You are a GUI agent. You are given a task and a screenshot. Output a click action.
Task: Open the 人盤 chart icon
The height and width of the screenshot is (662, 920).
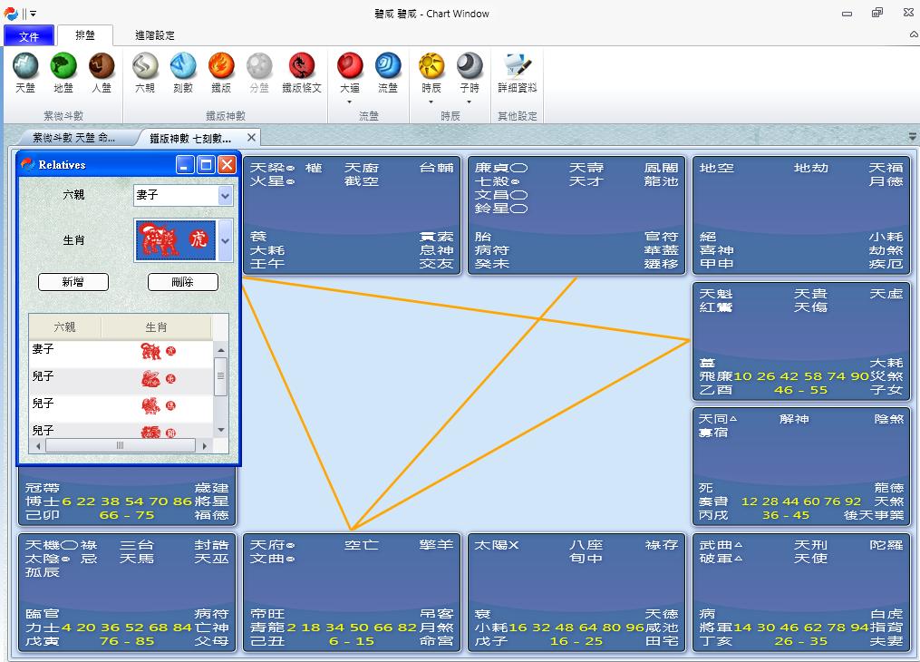pos(102,67)
